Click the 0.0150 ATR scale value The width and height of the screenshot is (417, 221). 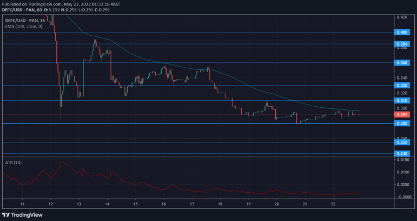click(404, 160)
